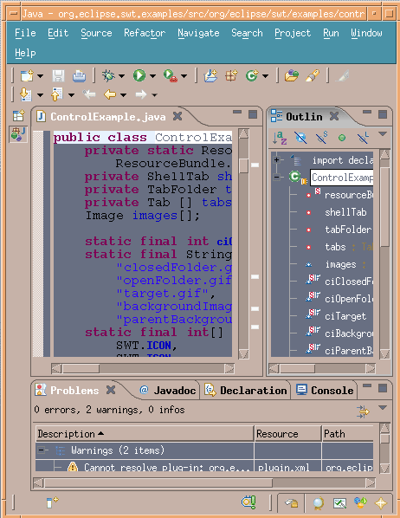Open the Refactor menu

click(145, 33)
